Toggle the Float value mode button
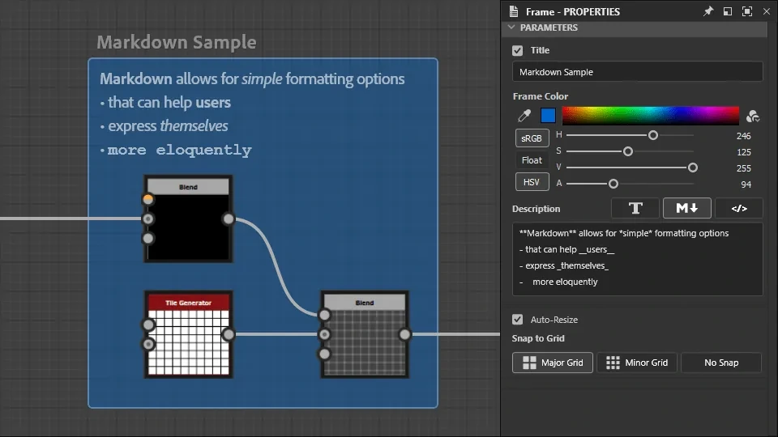778x437 pixels. (x=532, y=160)
